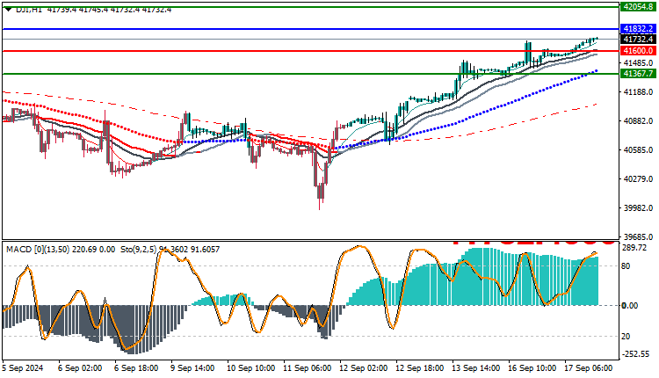This screenshot has width=659, height=378.
Task: Click the 17 Sep 06:00 time label
Action: coord(589,368)
